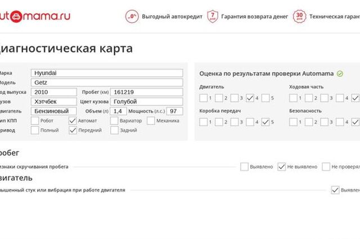Screen dimensions: 360x239
Task: Select rating 1 for Коробка передач
Action: tap(204, 122)
